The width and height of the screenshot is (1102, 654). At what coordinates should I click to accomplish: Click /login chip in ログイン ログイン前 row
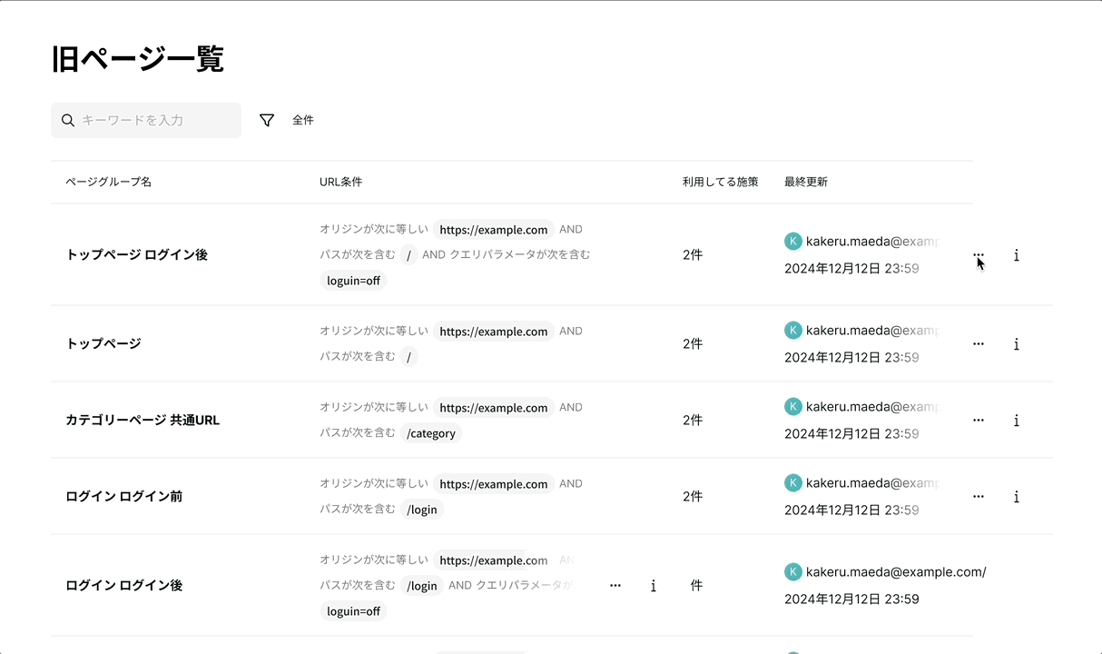click(422, 510)
